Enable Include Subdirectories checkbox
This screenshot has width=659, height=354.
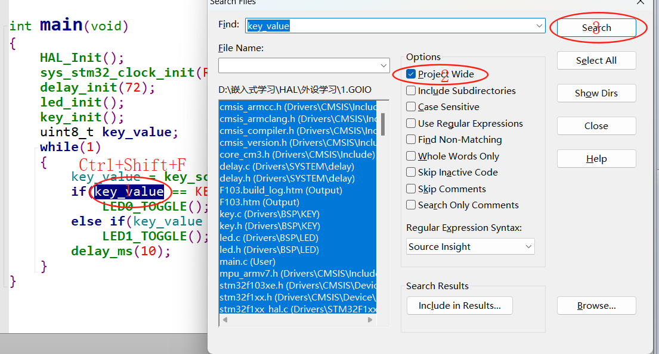411,90
